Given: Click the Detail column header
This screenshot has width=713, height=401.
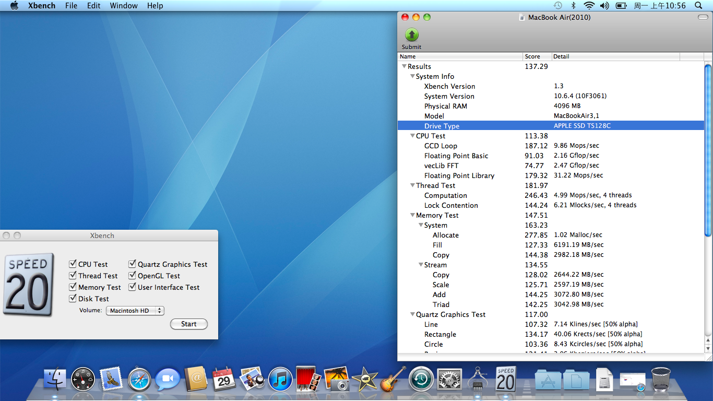Looking at the screenshot, I should click(616, 56).
